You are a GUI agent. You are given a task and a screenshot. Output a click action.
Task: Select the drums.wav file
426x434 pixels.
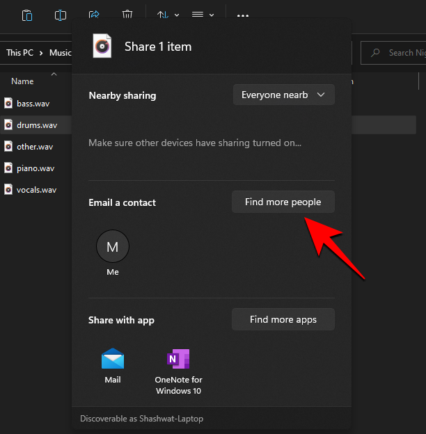[37, 125]
